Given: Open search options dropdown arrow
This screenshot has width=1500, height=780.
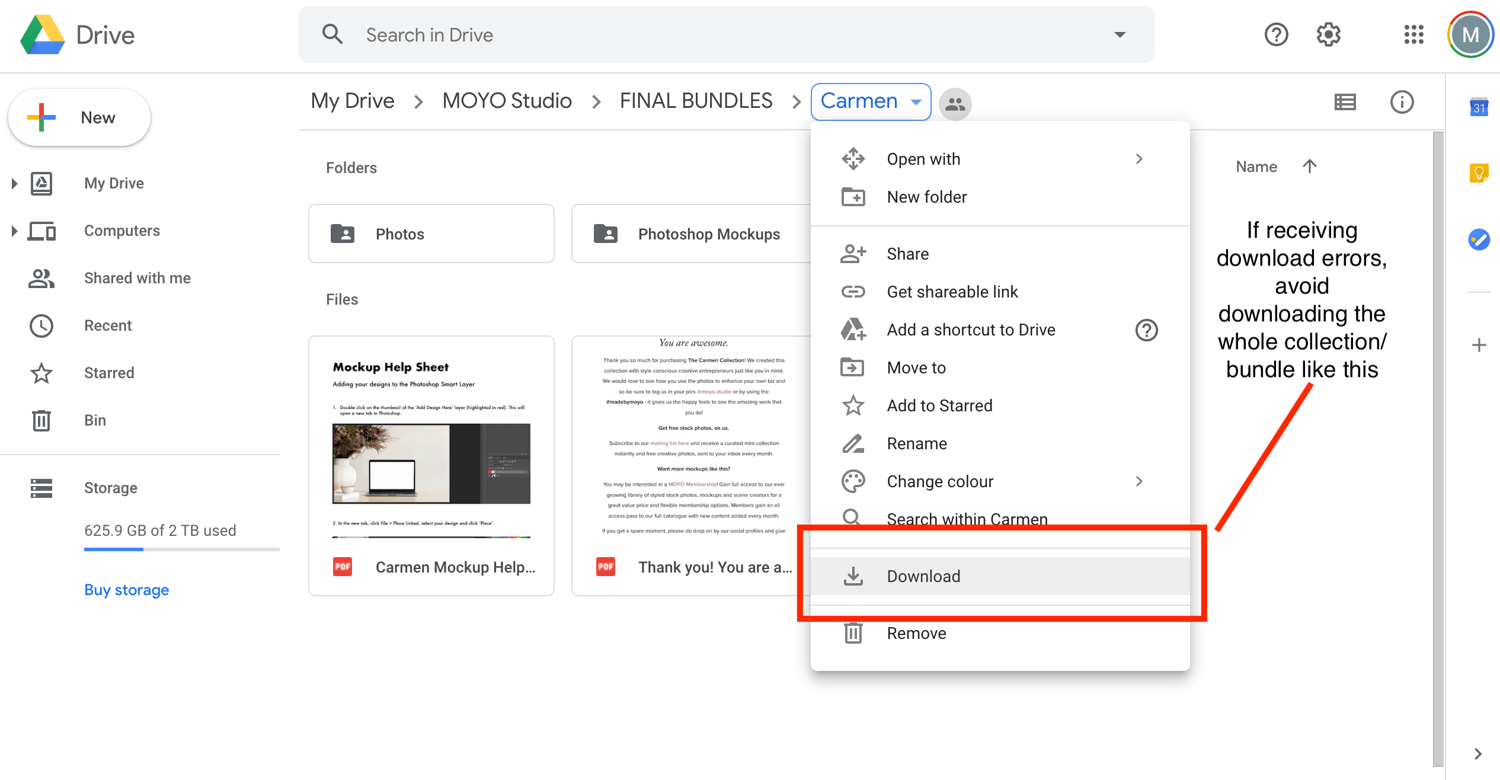Looking at the screenshot, I should [x=1120, y=35].
